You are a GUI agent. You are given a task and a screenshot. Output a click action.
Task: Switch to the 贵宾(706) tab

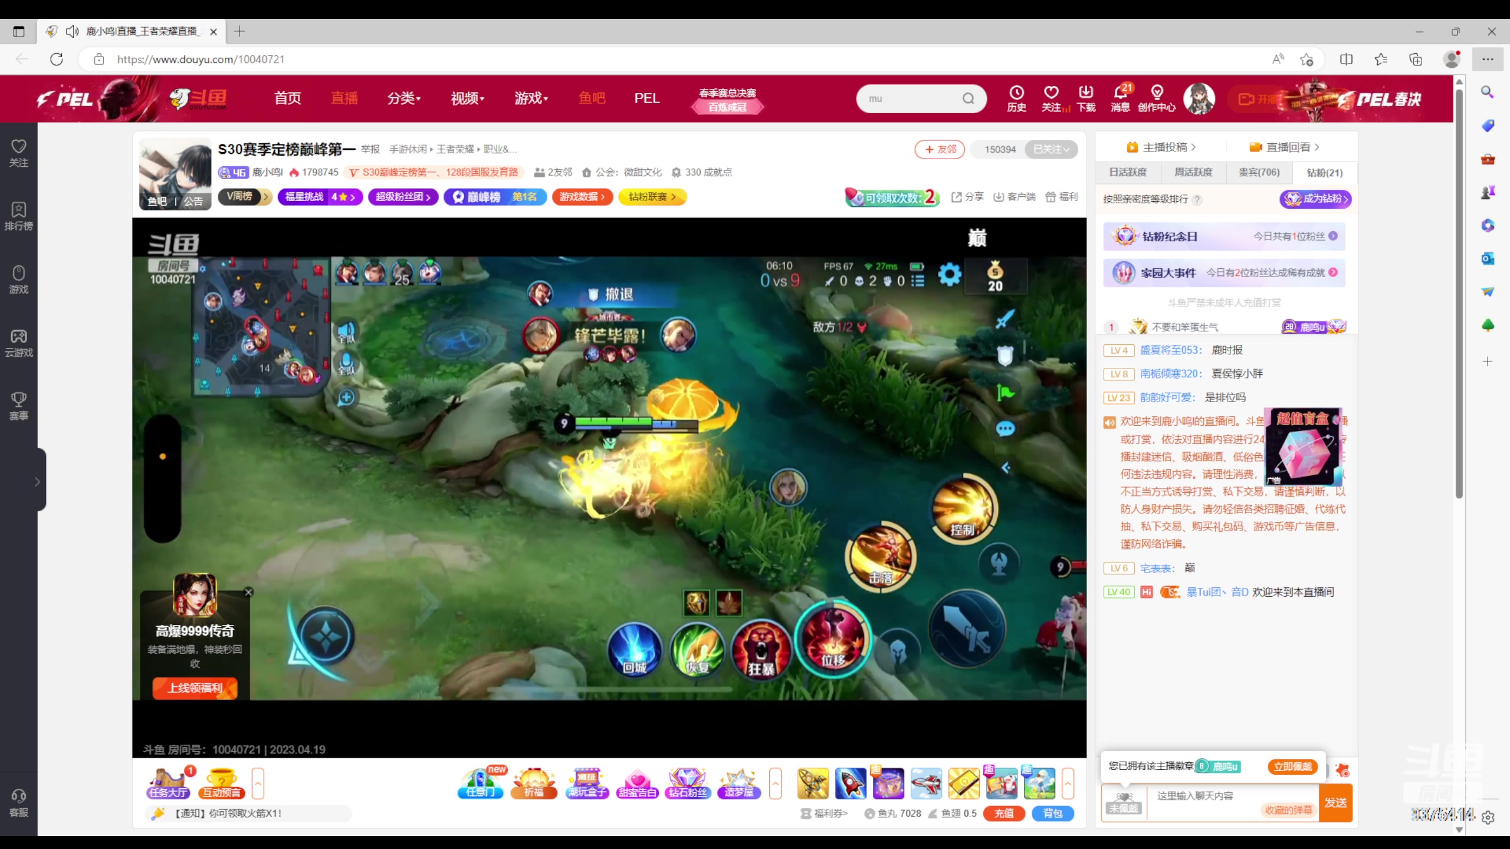[x=1259, y=172]
